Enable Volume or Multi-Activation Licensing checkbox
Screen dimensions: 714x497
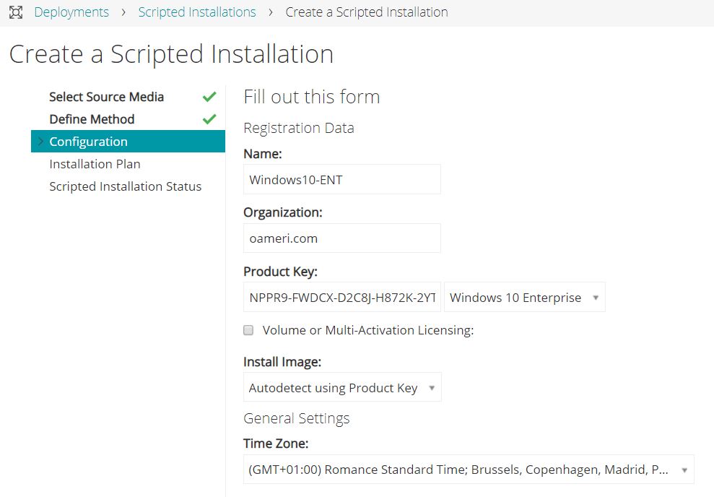pyautogui.click(x=248, y=330)
